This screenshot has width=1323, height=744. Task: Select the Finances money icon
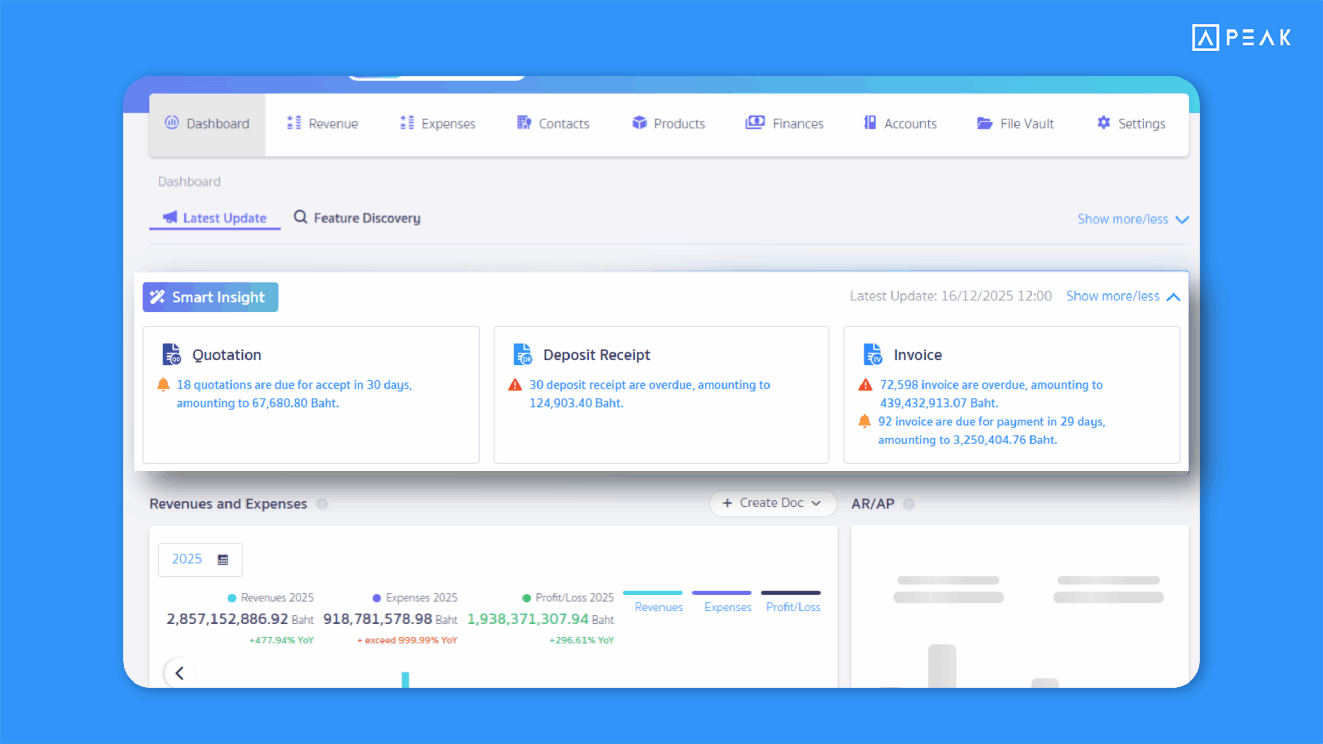coord(755,123)
